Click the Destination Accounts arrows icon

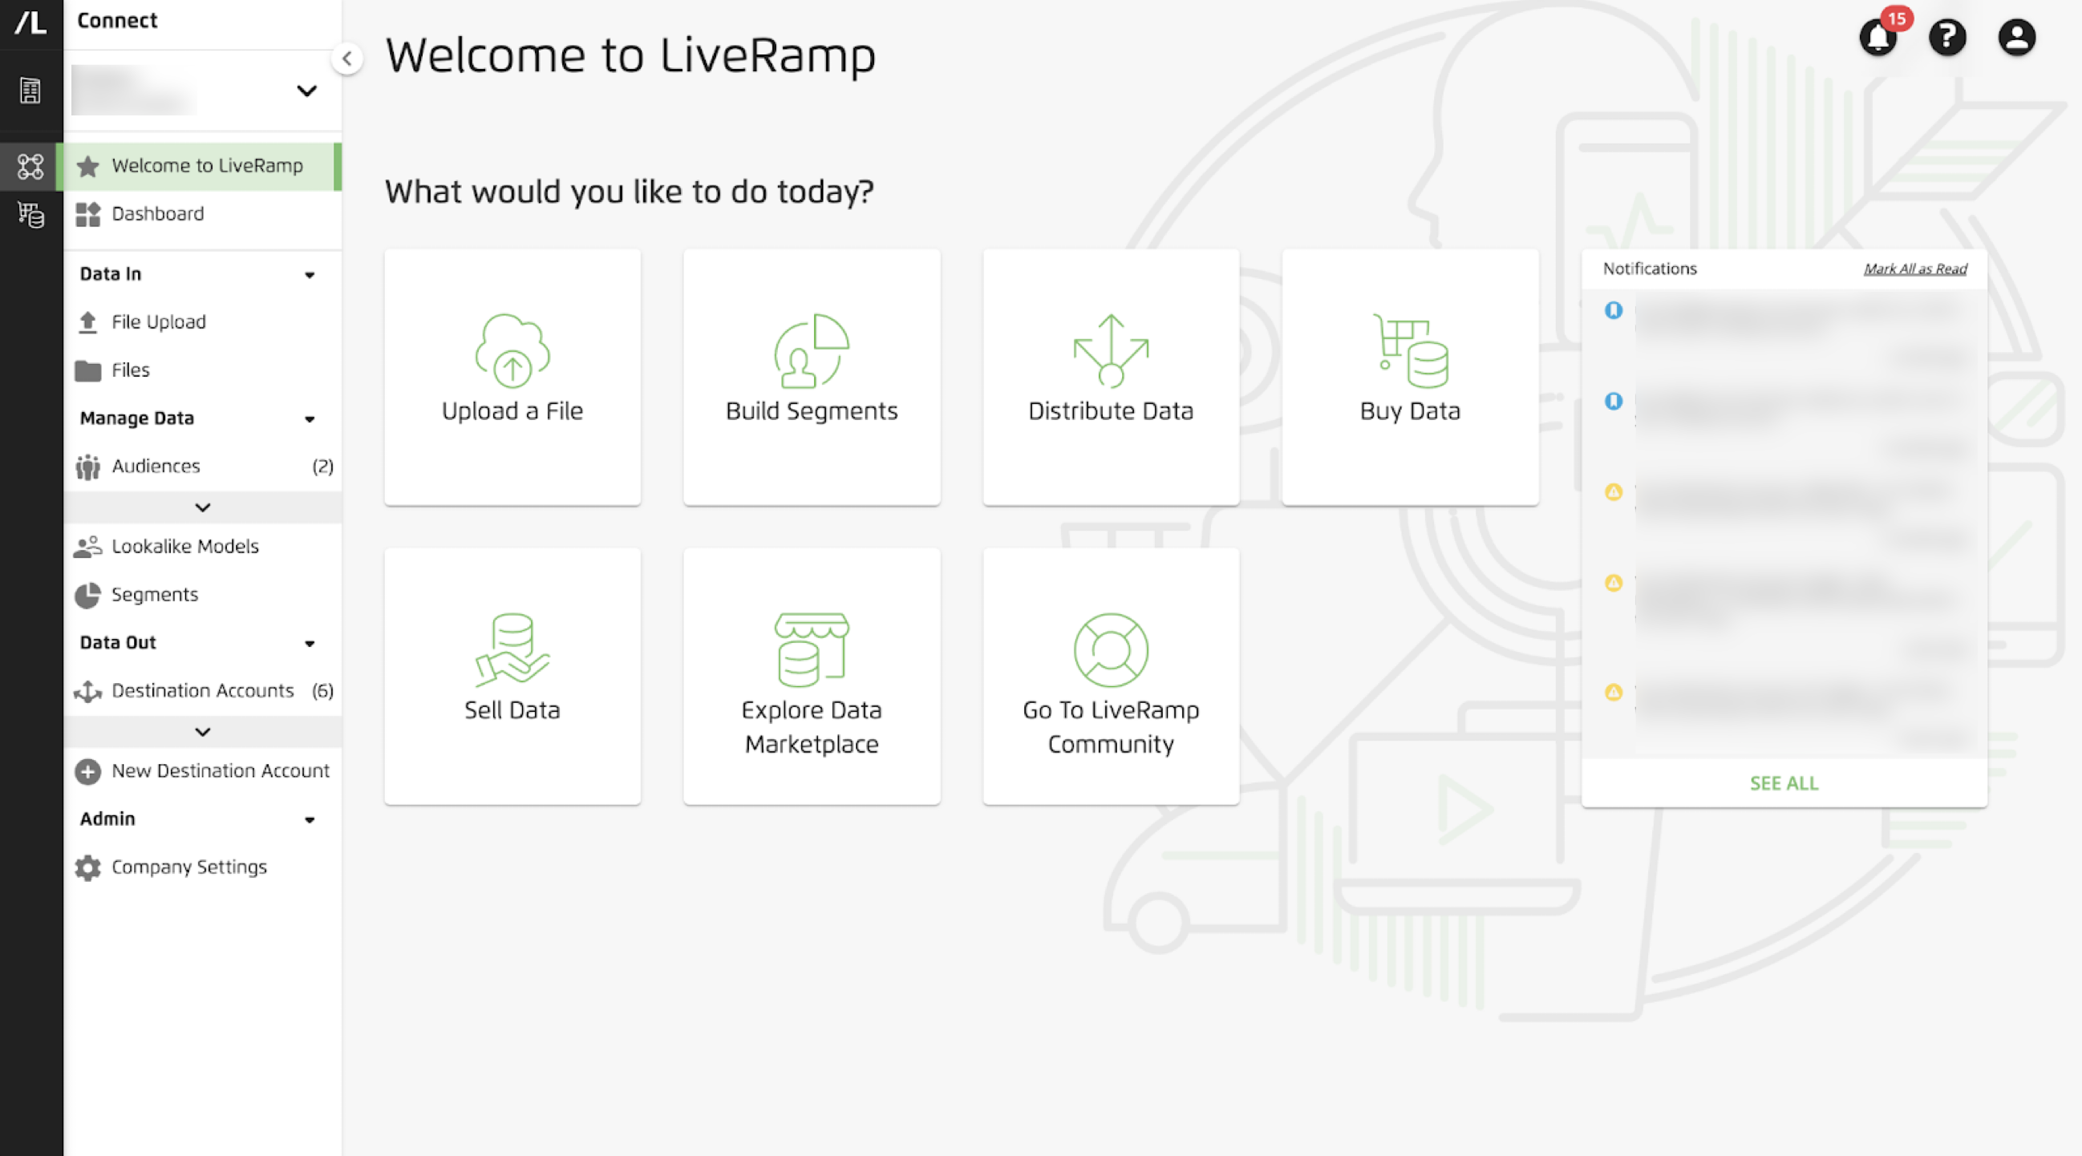tap(87, 692)
